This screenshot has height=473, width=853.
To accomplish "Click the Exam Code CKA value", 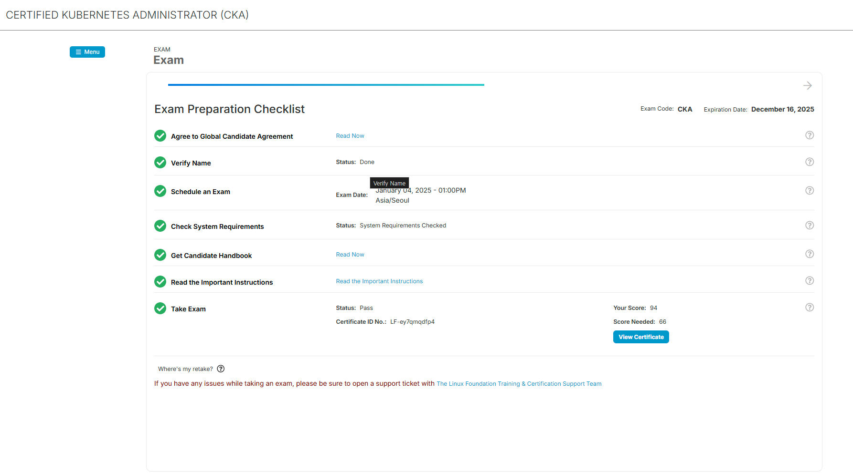I will point(685,109).
